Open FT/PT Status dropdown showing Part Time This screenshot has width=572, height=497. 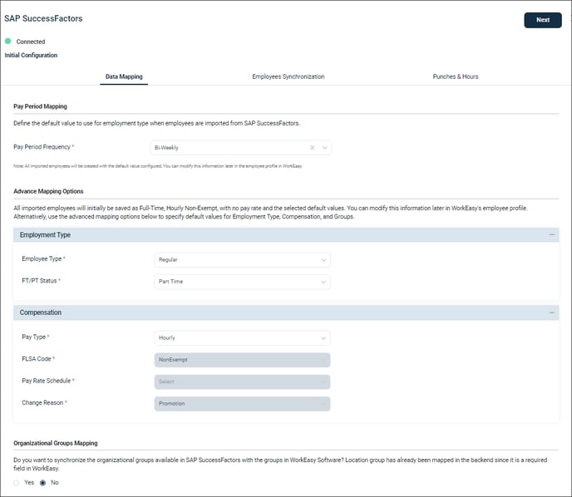(x=242, y=282)
